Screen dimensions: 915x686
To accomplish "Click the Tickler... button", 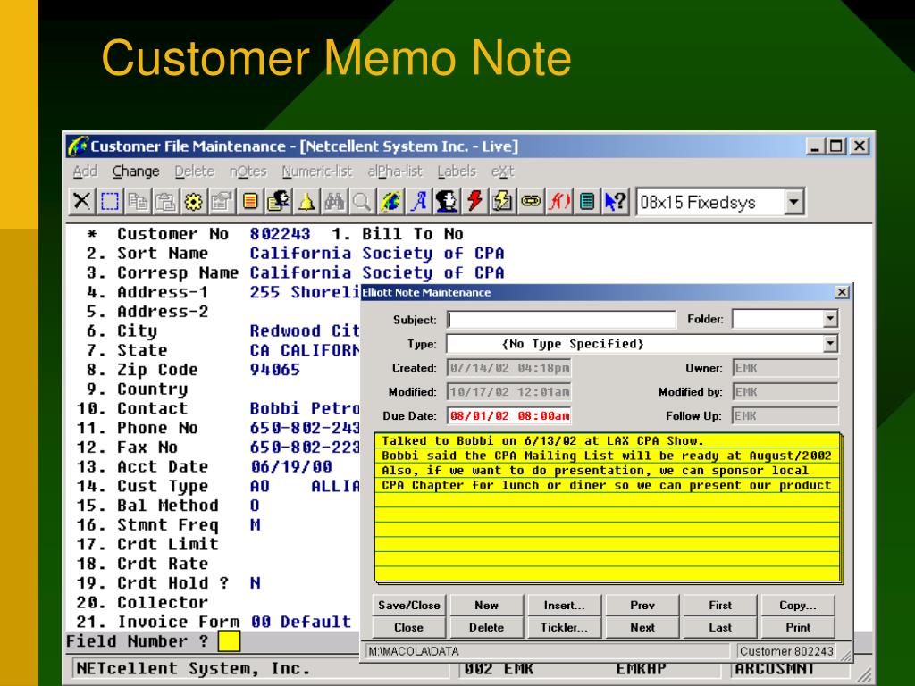I will 564,627.
